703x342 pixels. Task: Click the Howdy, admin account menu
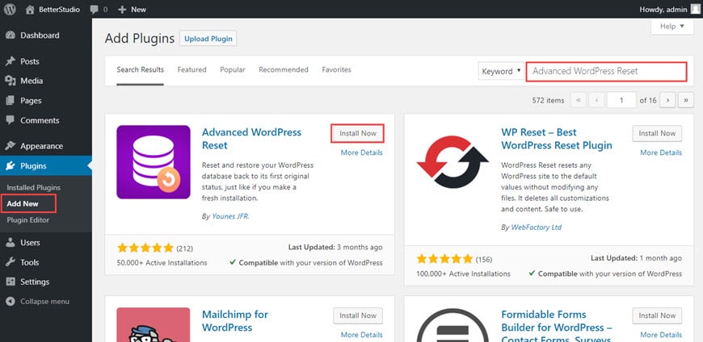(x=669, y=10)
